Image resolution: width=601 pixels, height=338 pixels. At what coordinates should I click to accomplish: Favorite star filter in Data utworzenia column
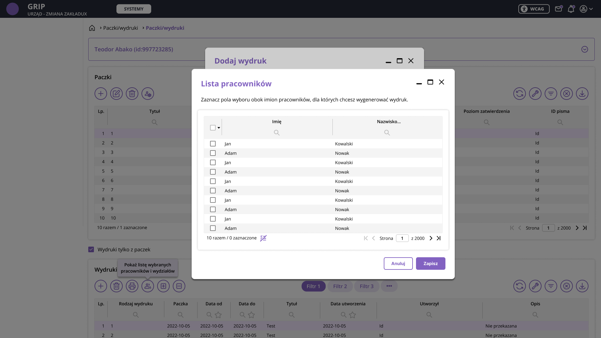(x=352, y=315)
